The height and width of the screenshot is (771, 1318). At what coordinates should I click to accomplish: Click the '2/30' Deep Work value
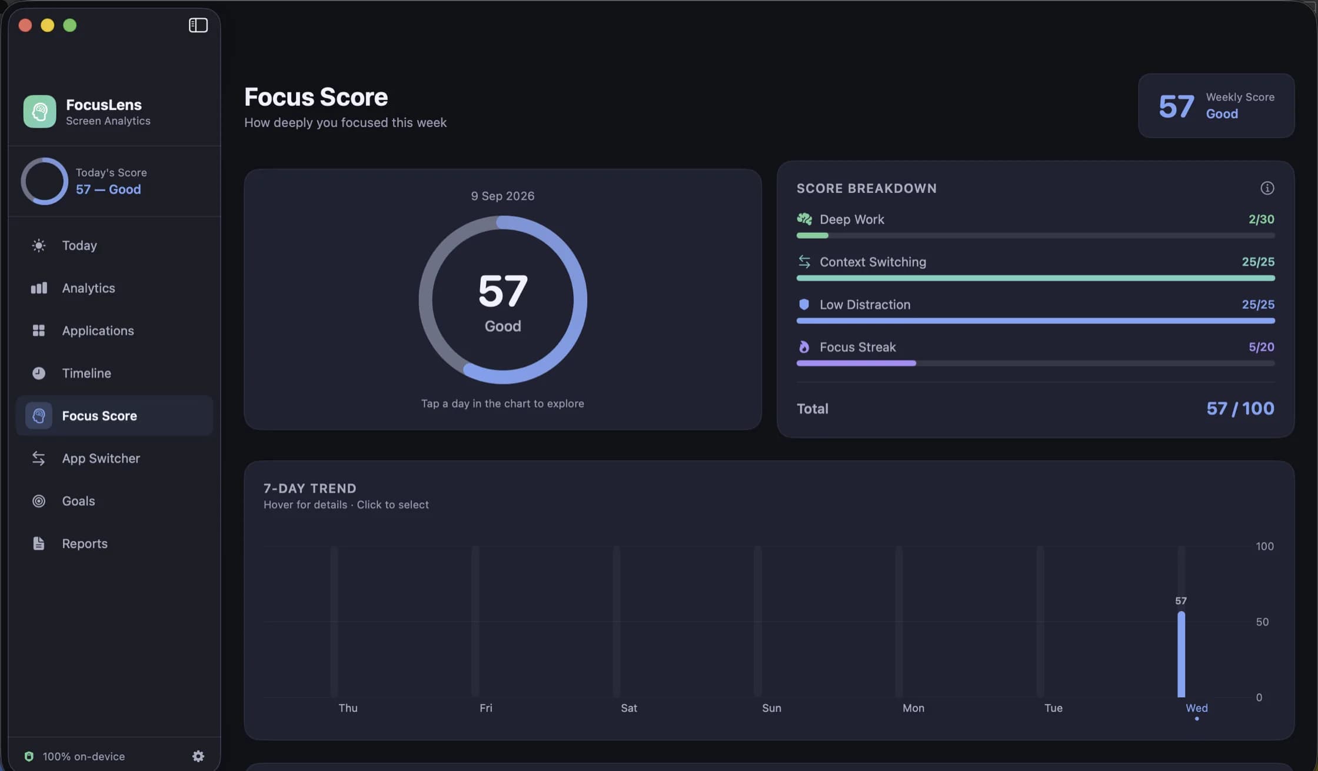click(1262, 219)
